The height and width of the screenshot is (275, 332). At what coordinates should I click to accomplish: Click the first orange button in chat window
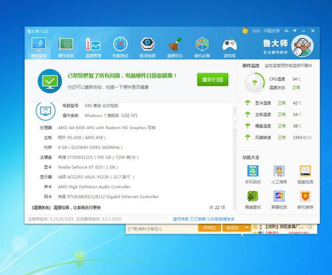point(210,228)
